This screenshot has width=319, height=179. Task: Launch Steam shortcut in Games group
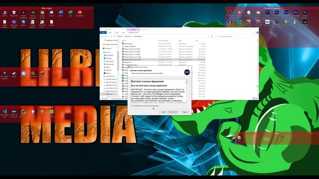click(x=14, y=74)
